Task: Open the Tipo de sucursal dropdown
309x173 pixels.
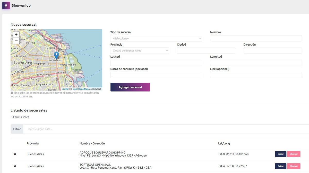Action: click(x=156, y=38)
